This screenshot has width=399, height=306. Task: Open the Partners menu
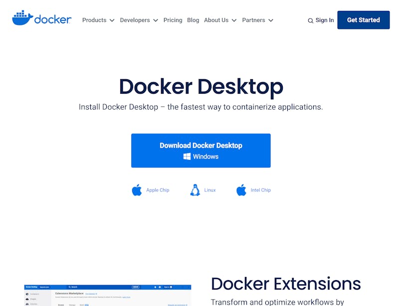[253, 20]
